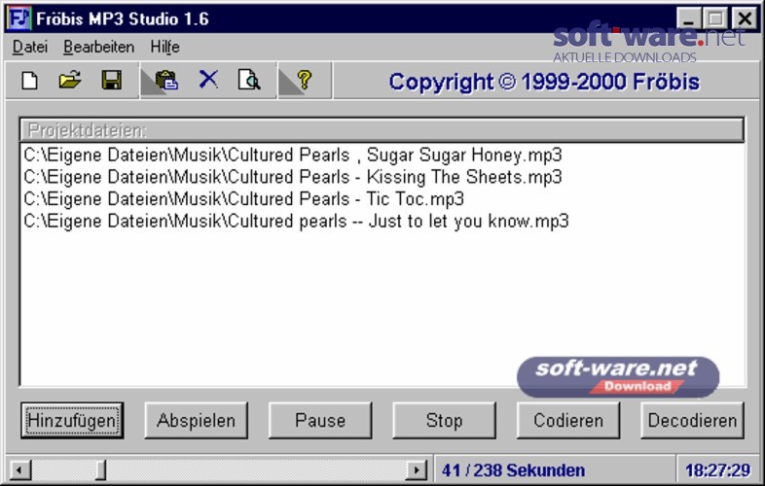Image resolution: width=765 pixels, height=486 pixels.
Task: Save project using the floppy disk icon
Action: [112, 81]
